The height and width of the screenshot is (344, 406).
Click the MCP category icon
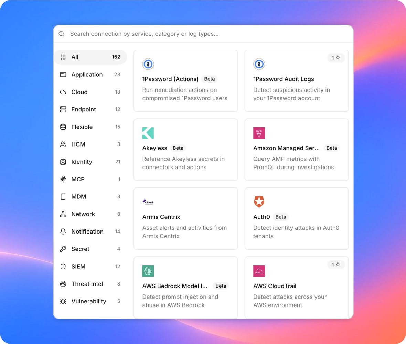click(x=63, y=179)
